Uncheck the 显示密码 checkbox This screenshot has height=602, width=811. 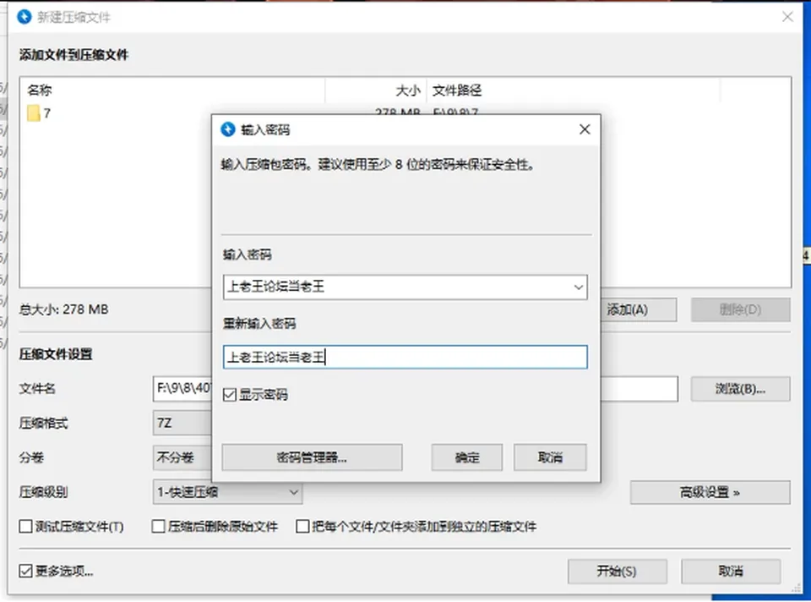click(230, 395)
